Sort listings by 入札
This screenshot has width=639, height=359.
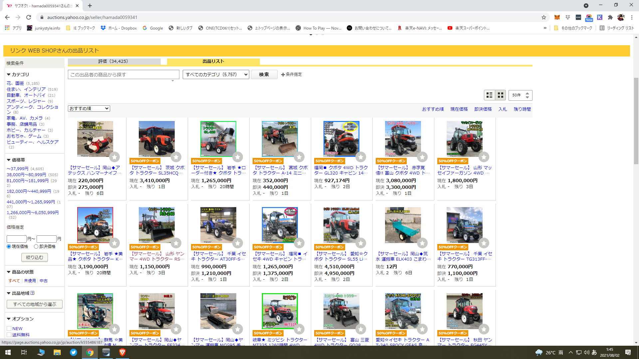click(503, 109)
